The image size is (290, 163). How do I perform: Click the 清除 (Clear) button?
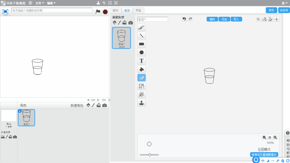coord(212,19)
